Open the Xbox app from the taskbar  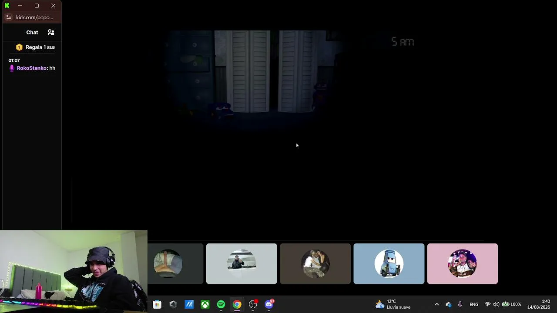pos(205,304)
